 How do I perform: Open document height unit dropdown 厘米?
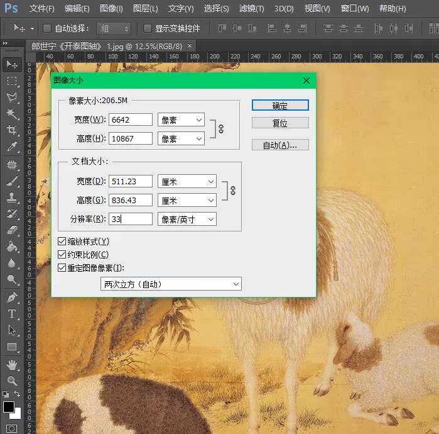187,200
